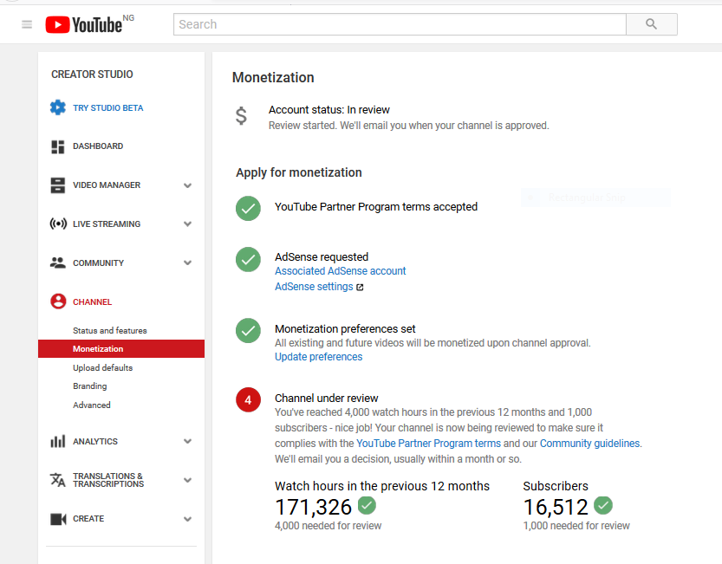Click the search magnifier button
The width and height of the screenshot is (722, 564).
click(651, 24)
